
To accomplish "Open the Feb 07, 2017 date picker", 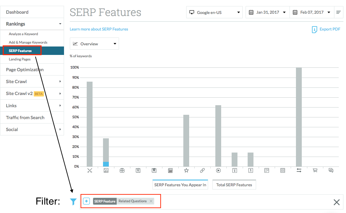I will (312, 12).
